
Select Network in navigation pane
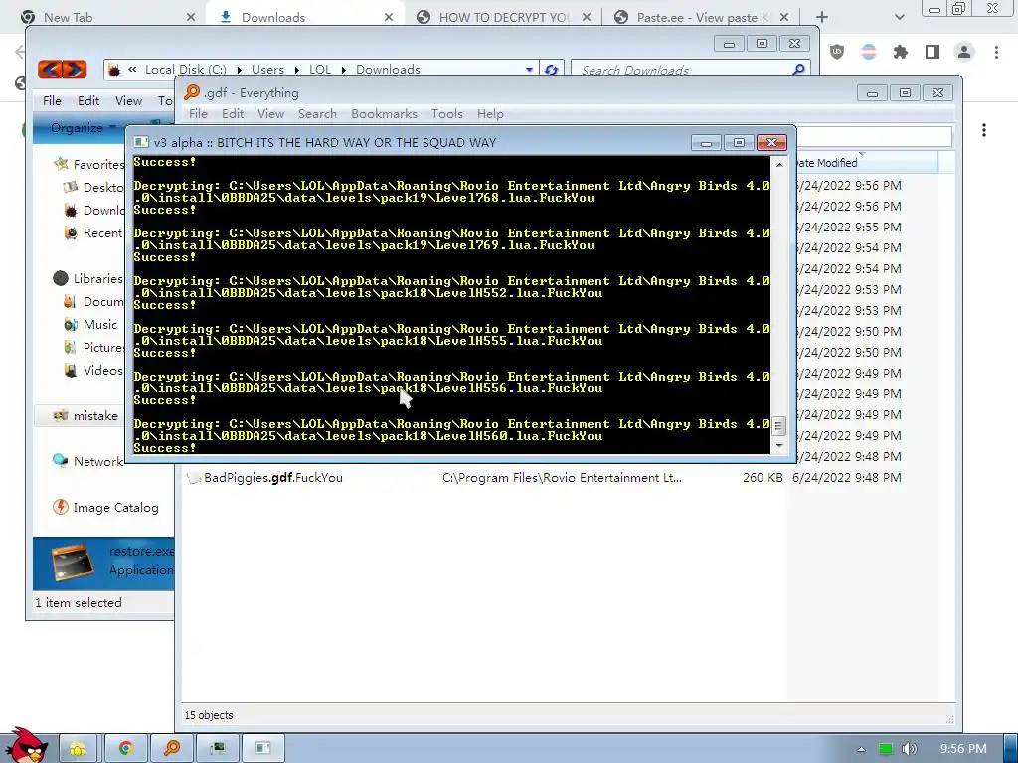coord(87,461)
